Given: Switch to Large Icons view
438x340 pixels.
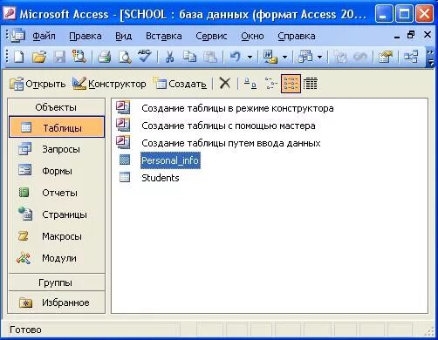Looking at the screenshot, I should 250,84.
